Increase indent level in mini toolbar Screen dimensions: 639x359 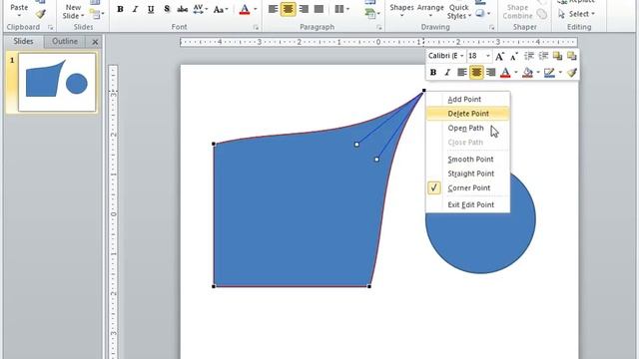[543, 56]
